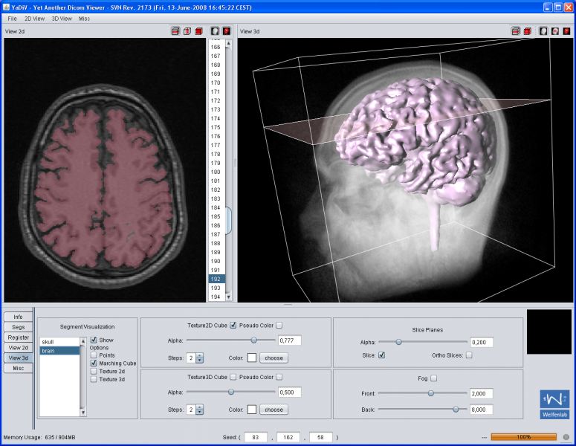Image resolution: width=576 pixels, height=446 pixels.
Task: Increase Steps value in Texture2D Cube panel
Action: click(199, 355)
